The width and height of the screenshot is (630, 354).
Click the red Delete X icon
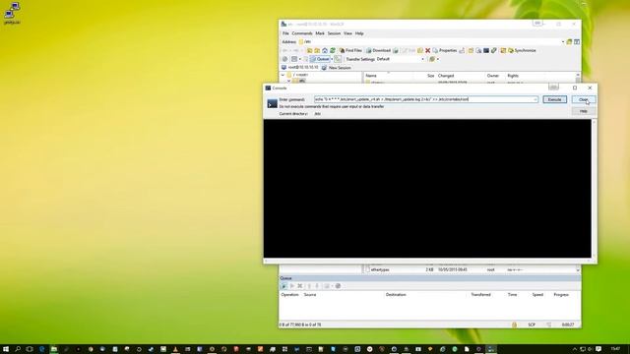pyautogui.click(x=427, y=50)
